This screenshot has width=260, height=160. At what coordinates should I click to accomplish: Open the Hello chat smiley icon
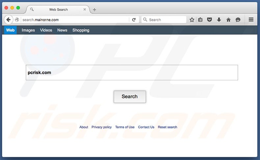[x=238, y=20]
